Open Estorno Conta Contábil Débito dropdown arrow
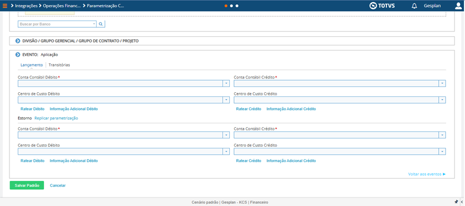 226,135
